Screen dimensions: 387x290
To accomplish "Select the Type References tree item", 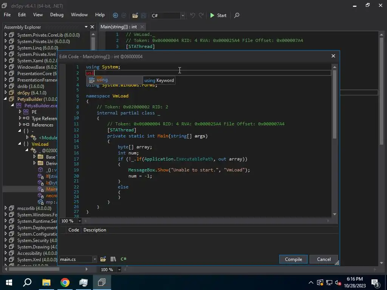I will (44, 118).
